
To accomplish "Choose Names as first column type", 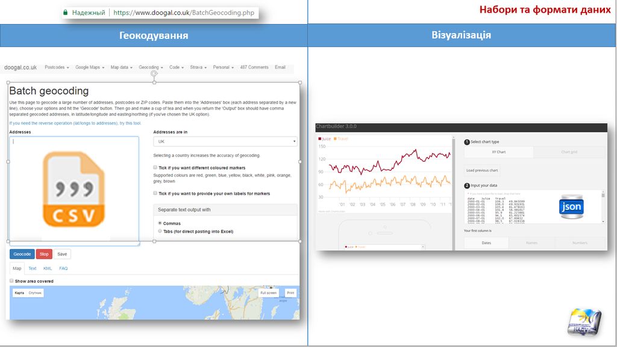I will 531,243.
